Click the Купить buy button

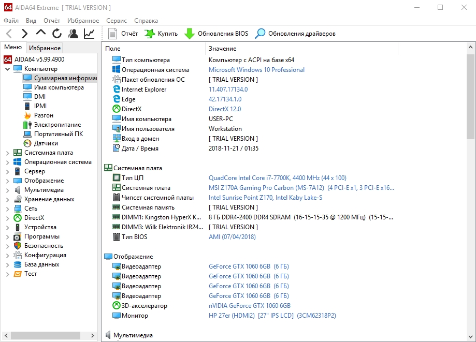pos(161,33)
